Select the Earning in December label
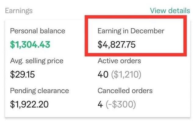The width and height of the screenshot is (195, 121). [x=131, y=31]
